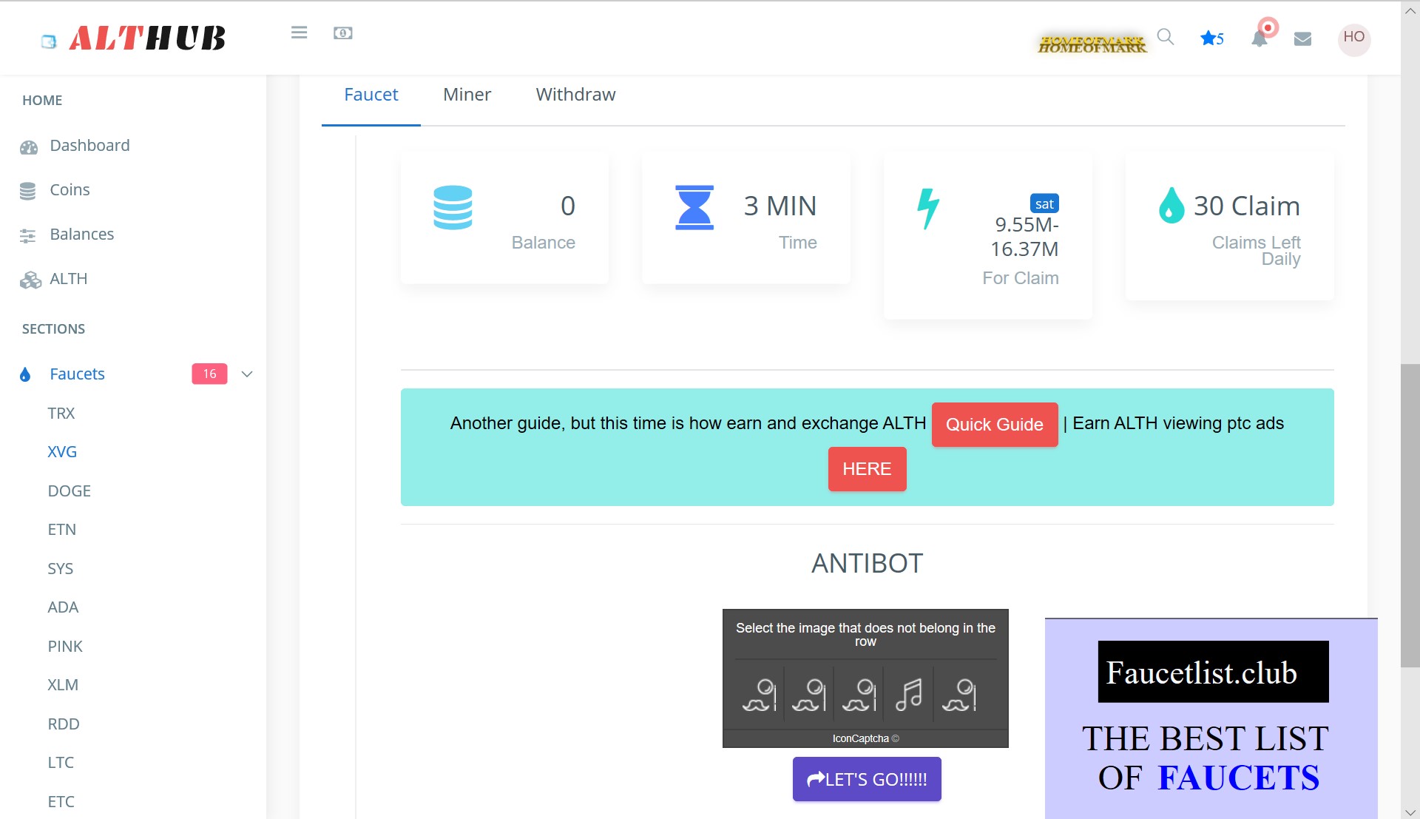Click the blue star 5 icon
1420x819 pixels.
click(1211, 38)
